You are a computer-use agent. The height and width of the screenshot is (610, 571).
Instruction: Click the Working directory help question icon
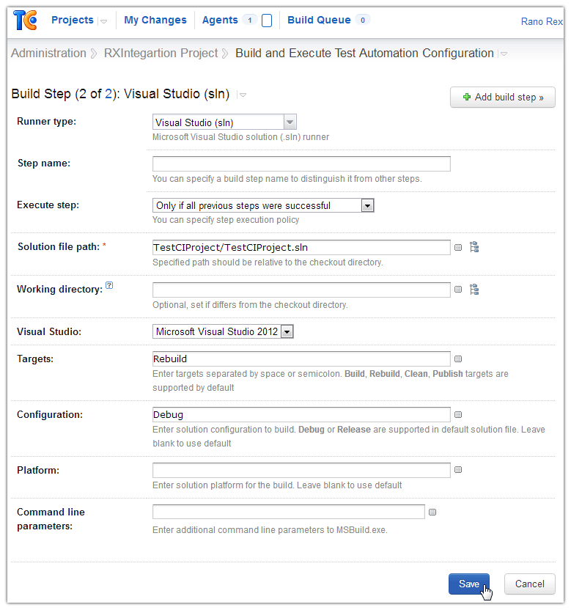(x=109, y=285)
